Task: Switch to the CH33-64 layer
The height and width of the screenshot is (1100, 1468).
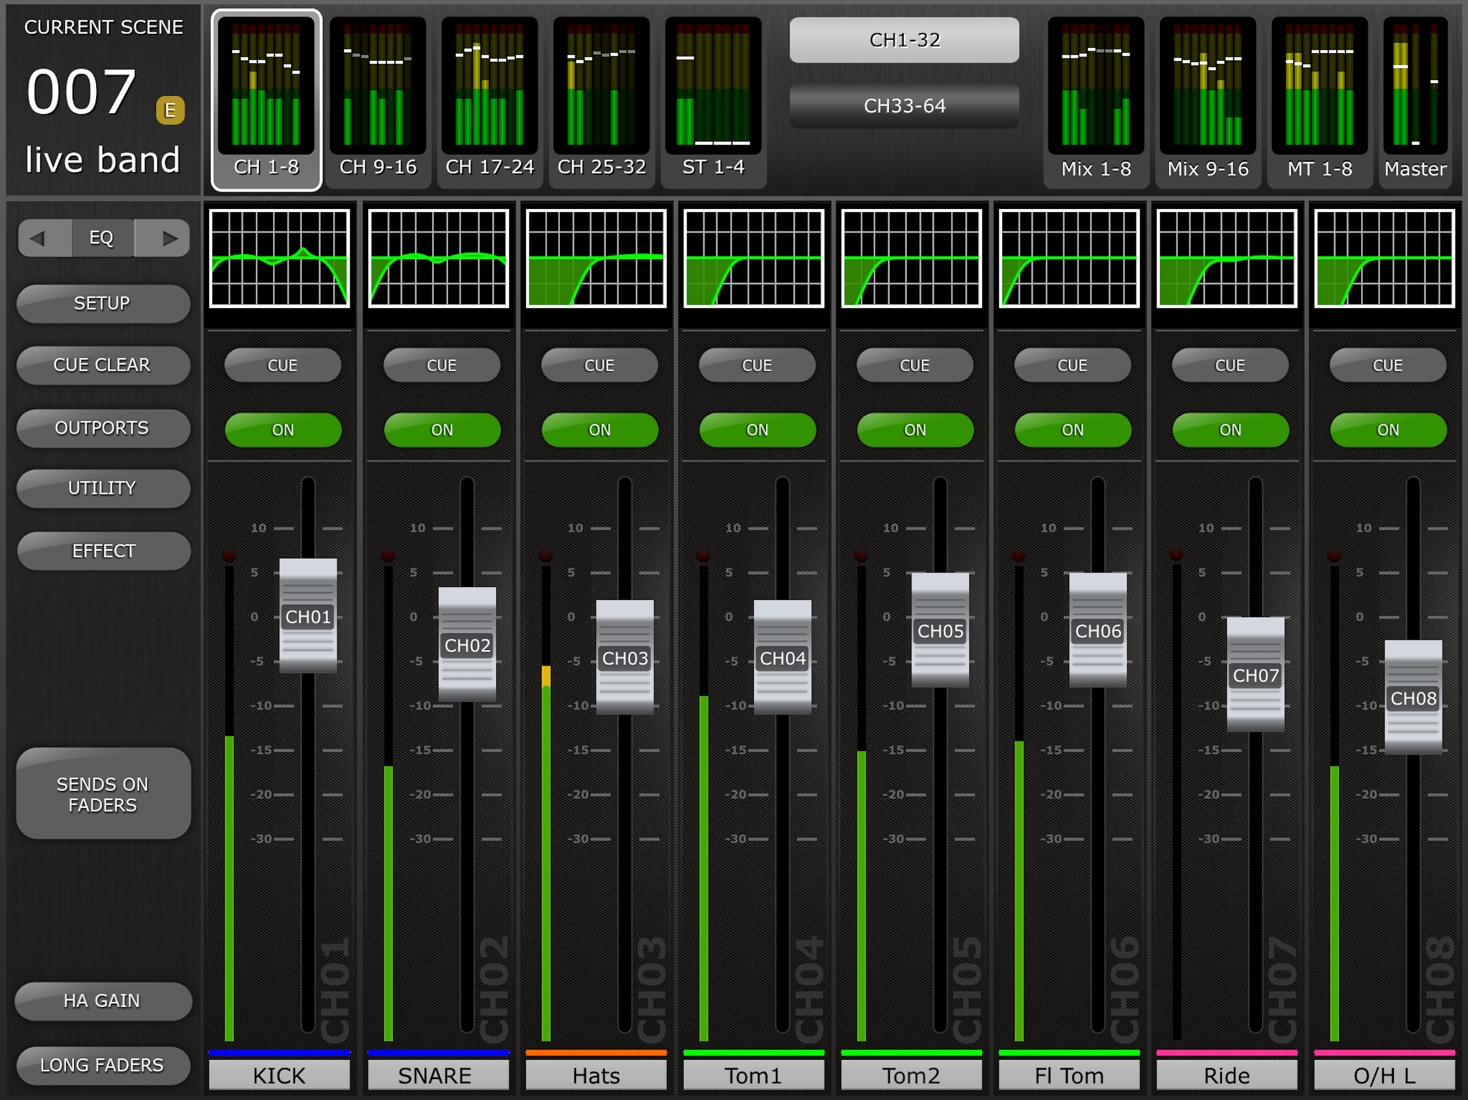Action: tap(904, 105)
